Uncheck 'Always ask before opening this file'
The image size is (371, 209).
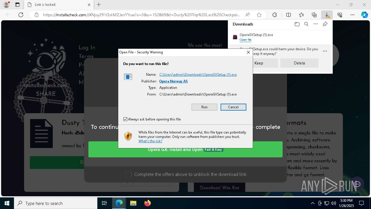click(x=125, y=119)
